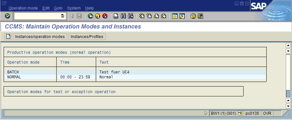Image resolution: width=292 pixels, height=120 pixels.
Task: Click the Print icon in toolbar
Action: point(116,16)
